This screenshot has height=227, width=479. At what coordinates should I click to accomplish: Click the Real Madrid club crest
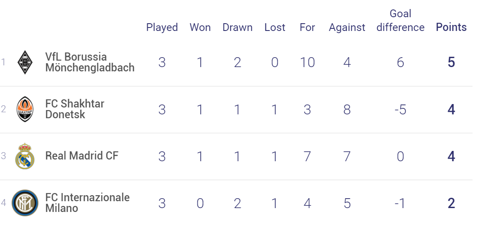click(25, 156)
